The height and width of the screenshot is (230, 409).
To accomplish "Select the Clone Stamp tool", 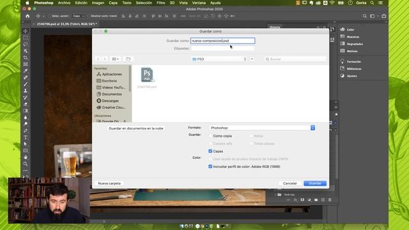I will point(26,91).
